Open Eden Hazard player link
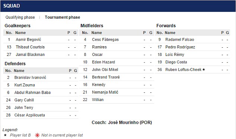Viewport: 236px width, 139px height. [x=103, y=62]
